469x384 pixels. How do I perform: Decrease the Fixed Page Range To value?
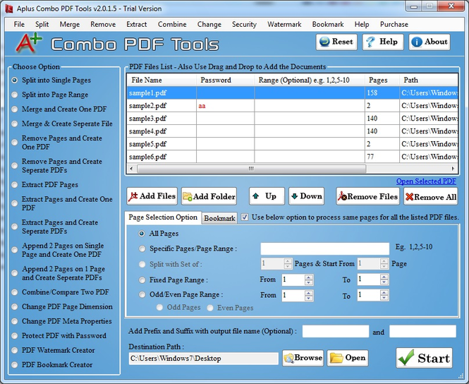coord(384,282)
